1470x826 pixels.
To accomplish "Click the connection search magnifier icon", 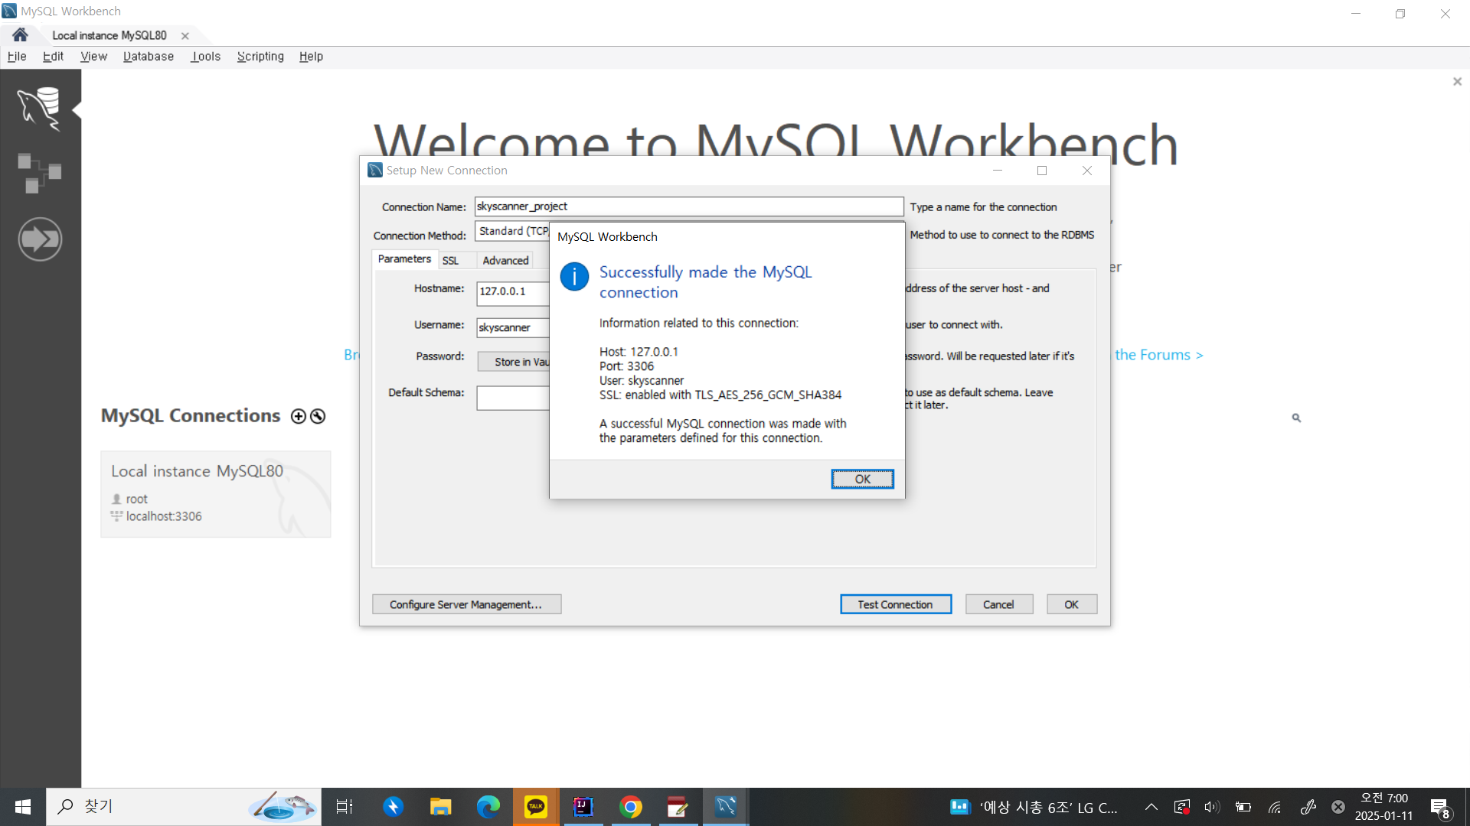I will point(1296,418).
